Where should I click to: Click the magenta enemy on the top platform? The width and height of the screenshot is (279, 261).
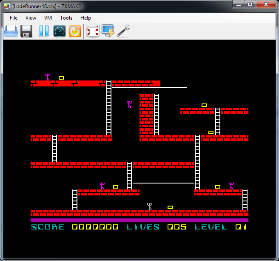click(x=48, y=77)
